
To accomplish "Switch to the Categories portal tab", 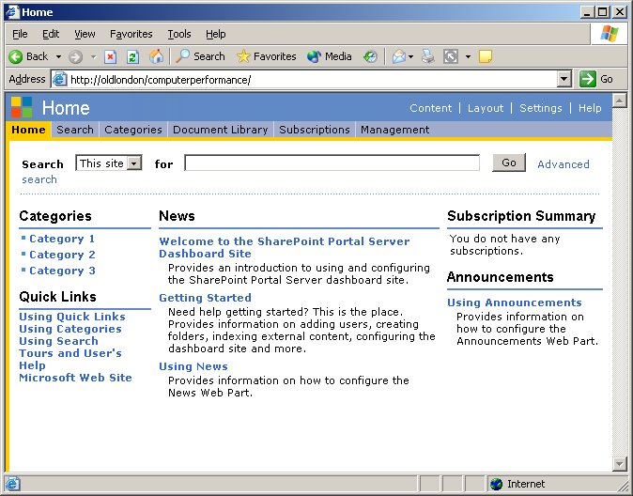I will point(133,130).
